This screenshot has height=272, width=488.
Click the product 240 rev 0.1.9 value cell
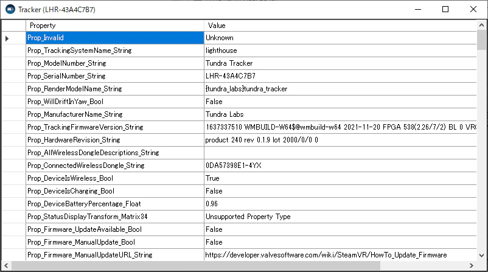tap(340, 140)
